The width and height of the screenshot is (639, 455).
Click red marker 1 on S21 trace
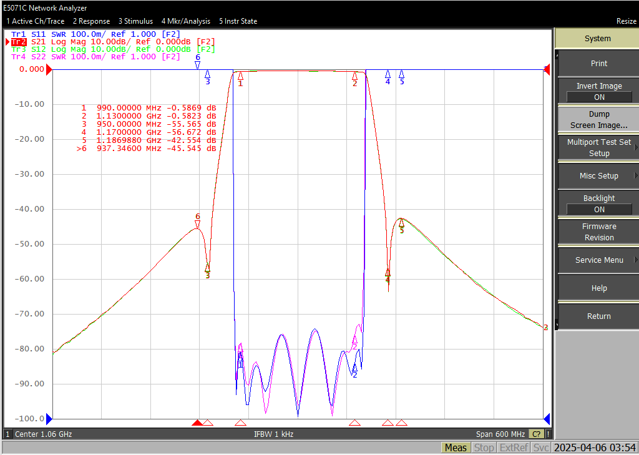tap(240, 79)
